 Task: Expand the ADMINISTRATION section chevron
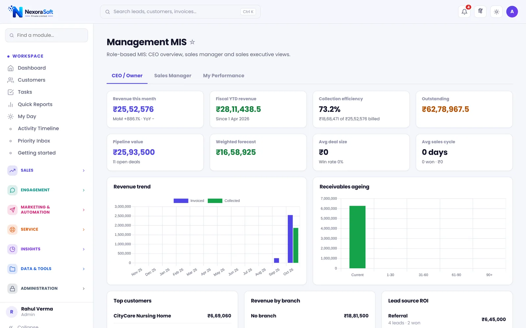click(84, 289)
